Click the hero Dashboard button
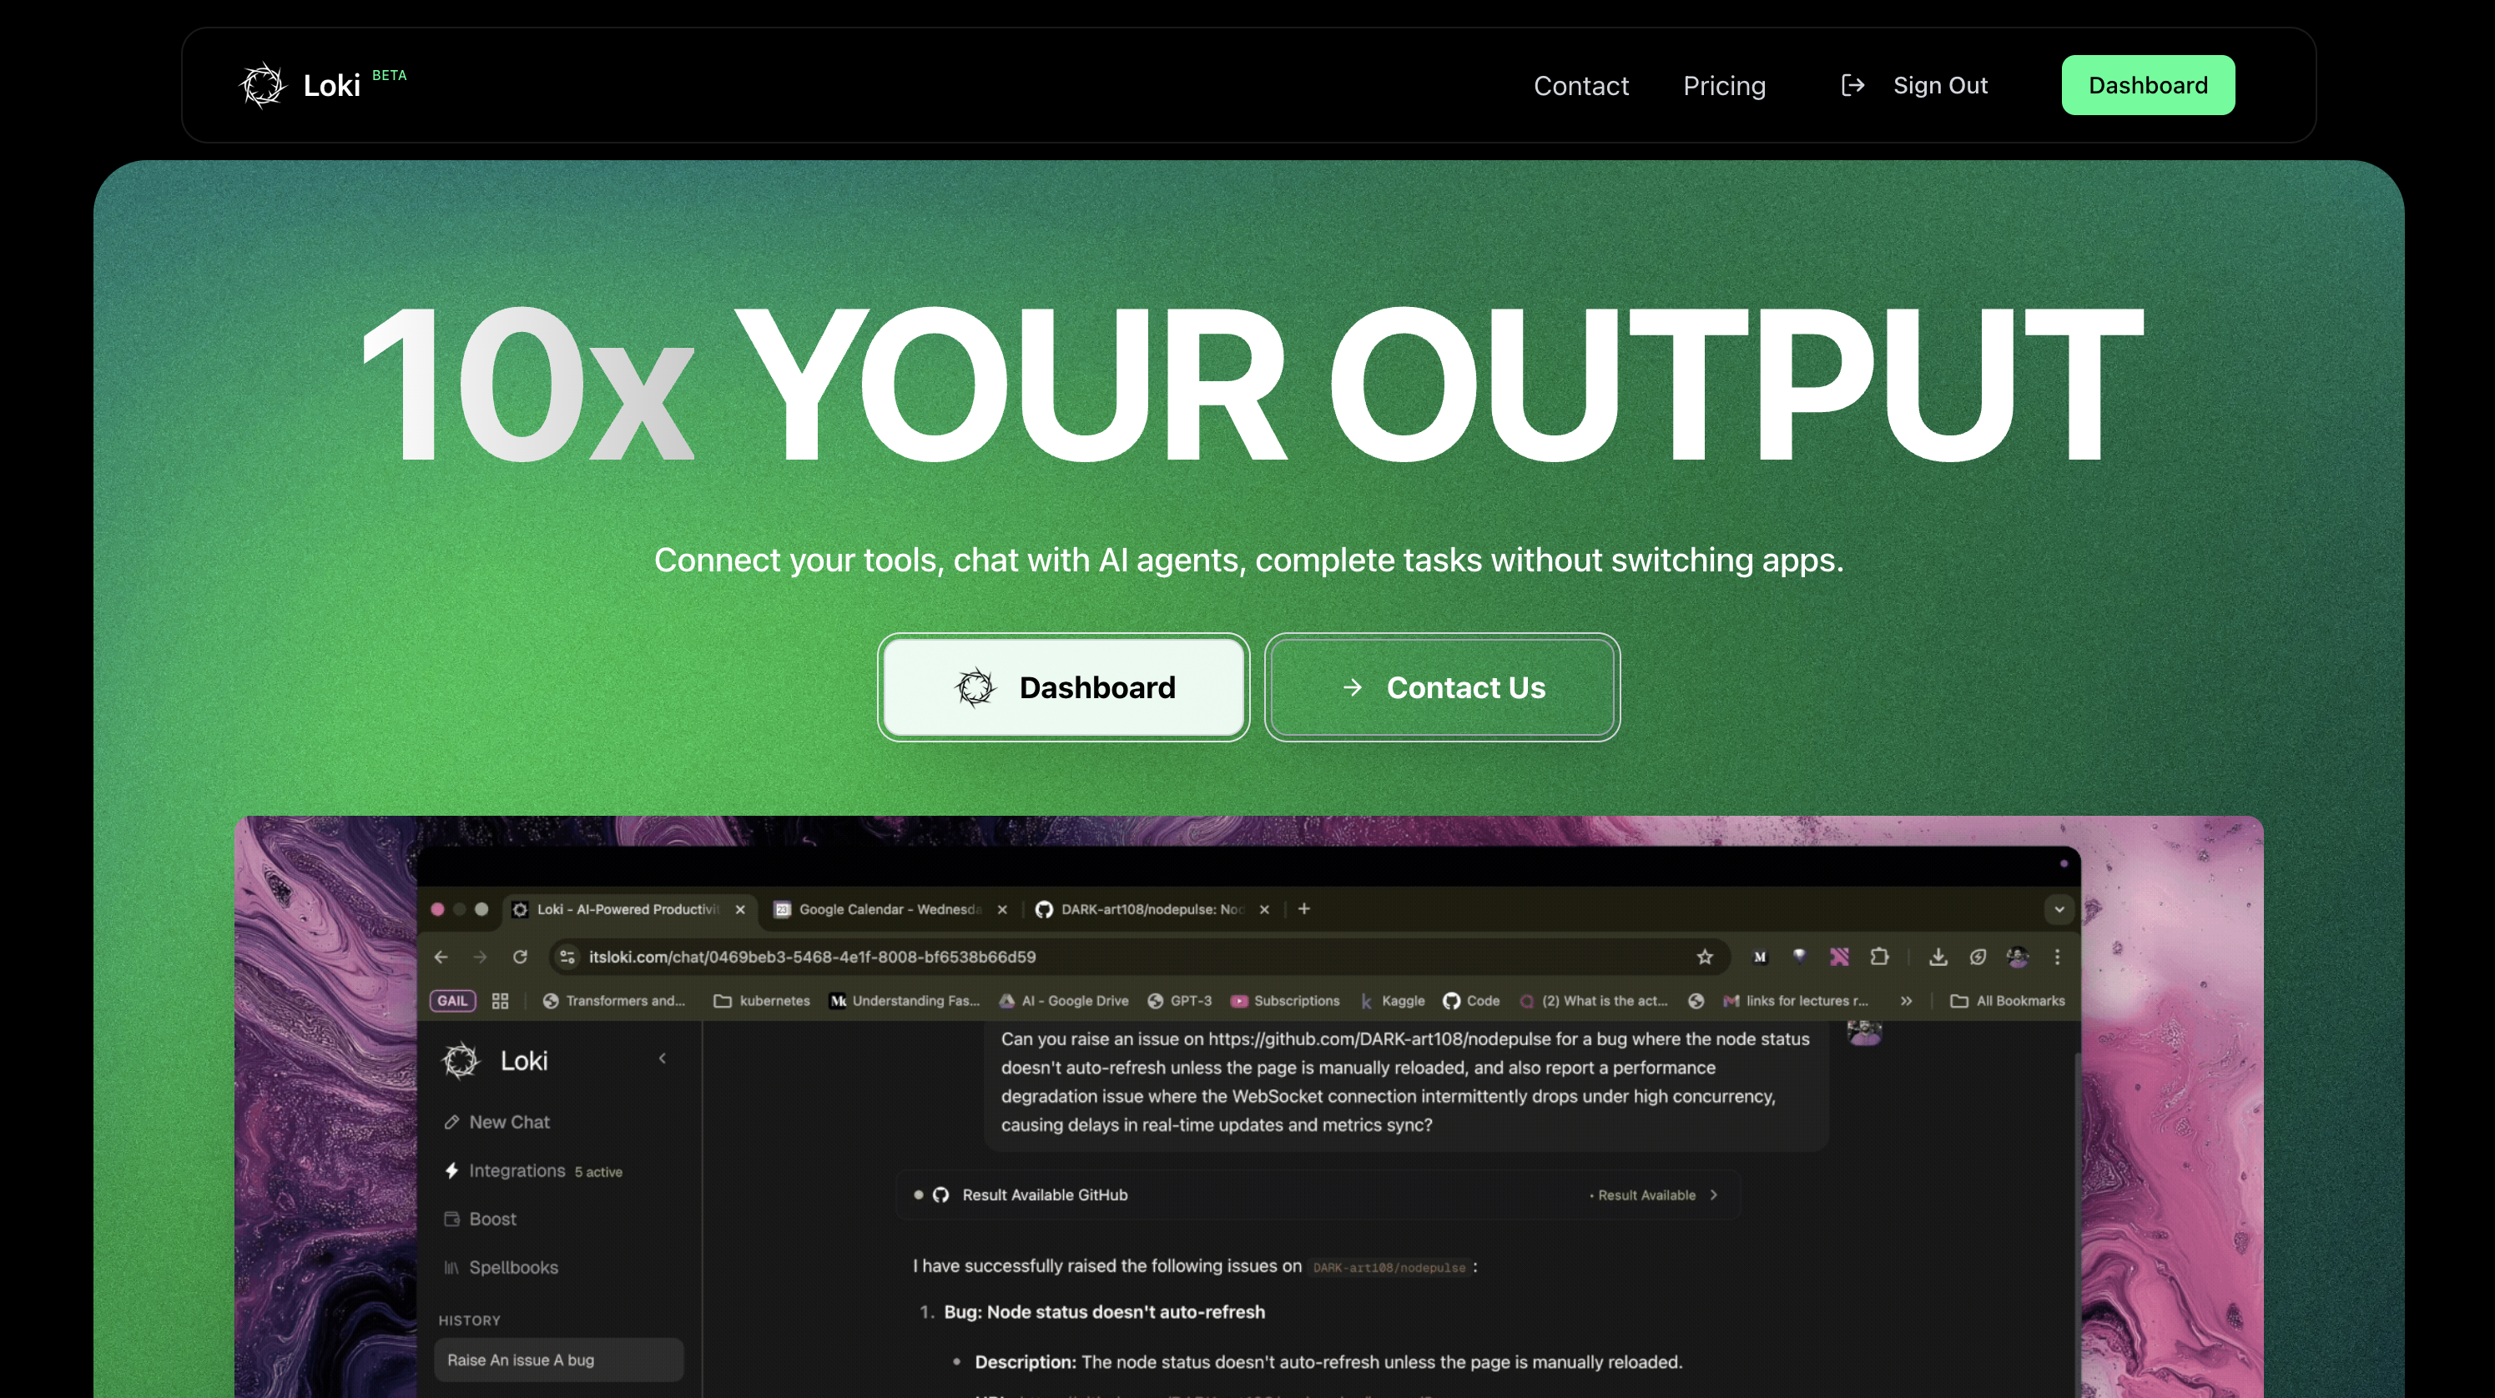This screenshot has height=1398, width=2495. (1062, 687)
